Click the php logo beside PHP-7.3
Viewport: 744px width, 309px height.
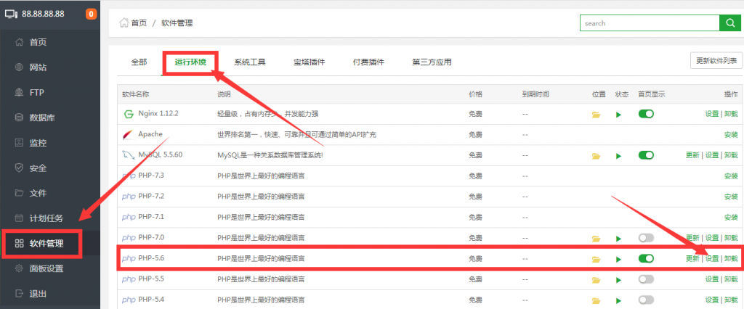[129, 176]
